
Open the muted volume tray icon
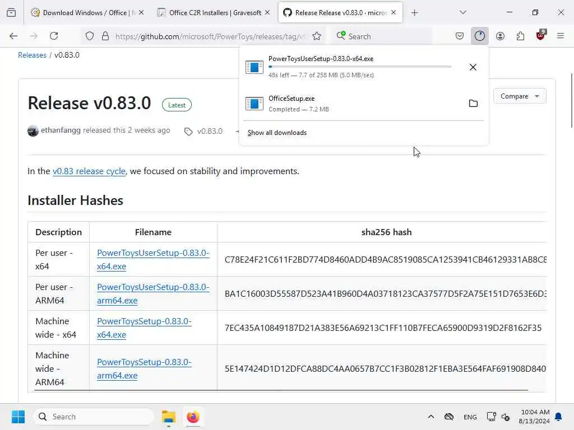(x=506, y=417)
